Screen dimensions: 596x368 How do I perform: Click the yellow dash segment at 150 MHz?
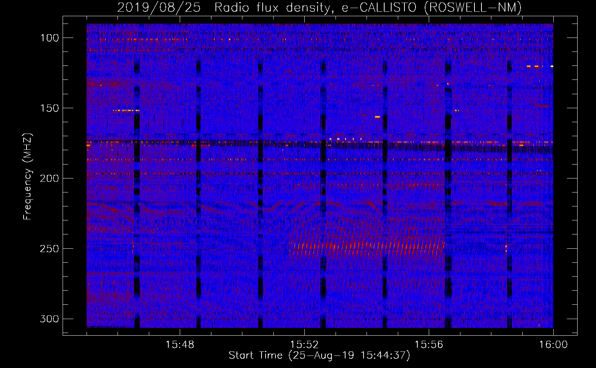126,110
